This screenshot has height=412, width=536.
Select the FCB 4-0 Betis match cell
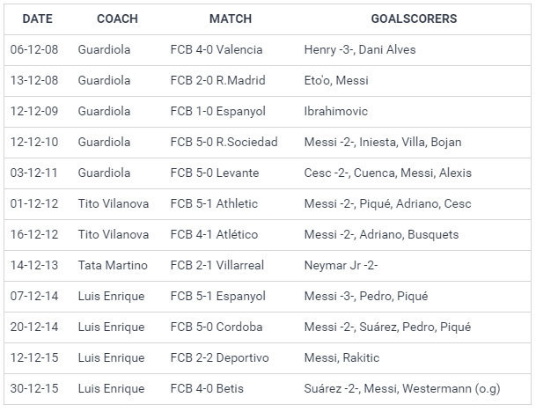[209, 389]
